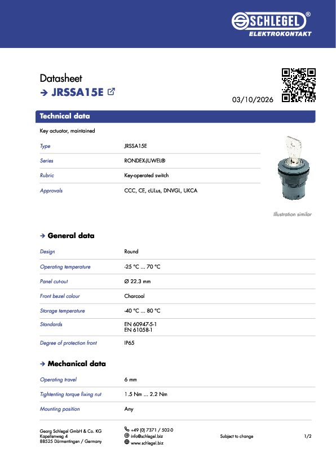336x475 pixels.
Task: Click the 'Datasheet' heading
Action: (x=61, y=78)
